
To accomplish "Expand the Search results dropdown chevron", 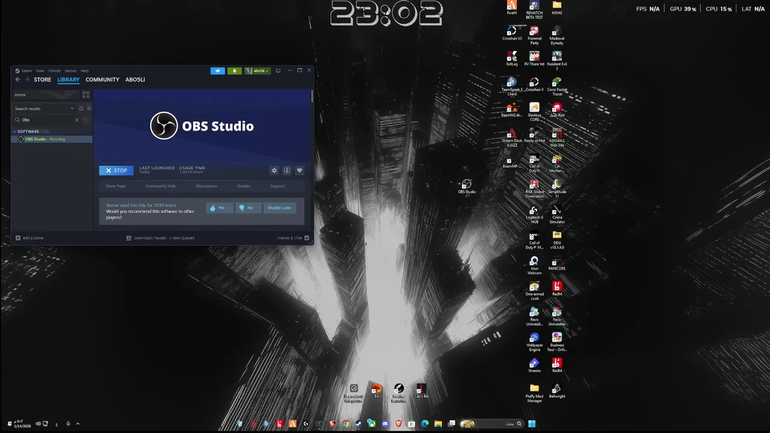I will 72,109.
